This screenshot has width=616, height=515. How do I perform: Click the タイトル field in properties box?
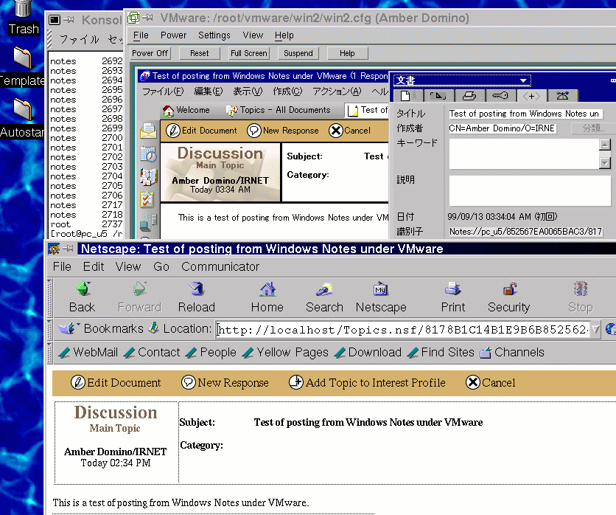(x=525, y=114)
